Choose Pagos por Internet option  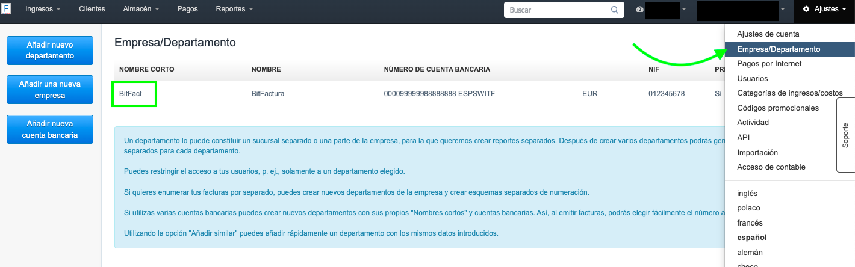pyautogui.click(x=769, y=64)
